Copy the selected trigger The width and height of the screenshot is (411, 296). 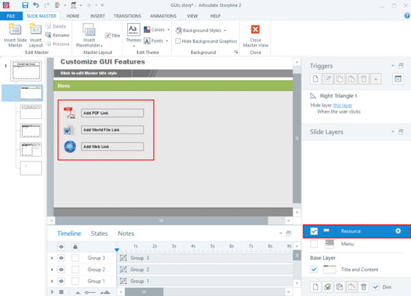coord(340,79)
